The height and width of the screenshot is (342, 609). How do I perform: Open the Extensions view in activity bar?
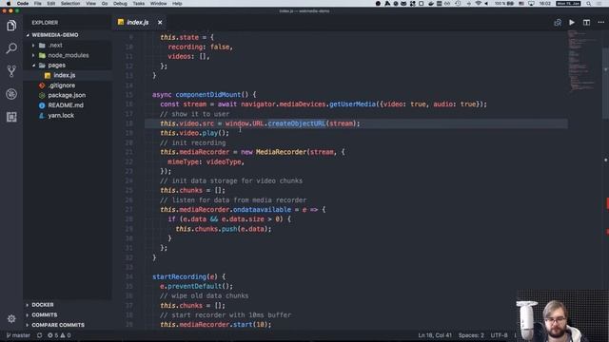pos(11,117)
